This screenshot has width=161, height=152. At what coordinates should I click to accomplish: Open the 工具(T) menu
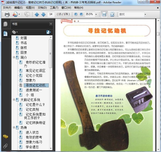(x=54, y=8)
